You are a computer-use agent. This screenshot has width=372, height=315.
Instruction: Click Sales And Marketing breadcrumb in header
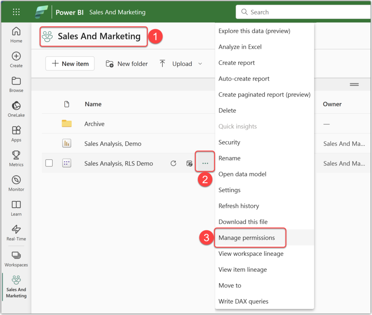tap(117, 12)
